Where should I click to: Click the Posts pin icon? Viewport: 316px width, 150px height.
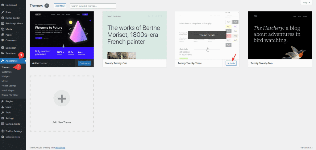3,12
